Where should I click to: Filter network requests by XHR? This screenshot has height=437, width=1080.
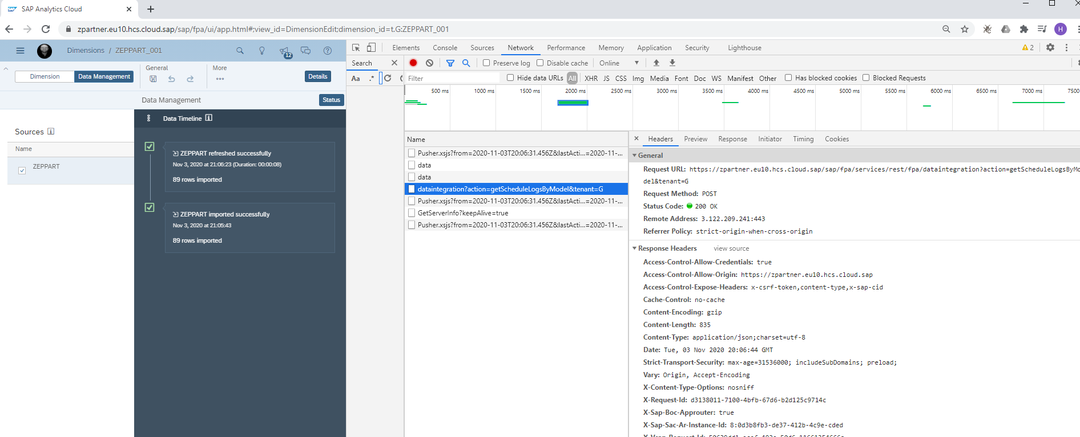point(591,78)
